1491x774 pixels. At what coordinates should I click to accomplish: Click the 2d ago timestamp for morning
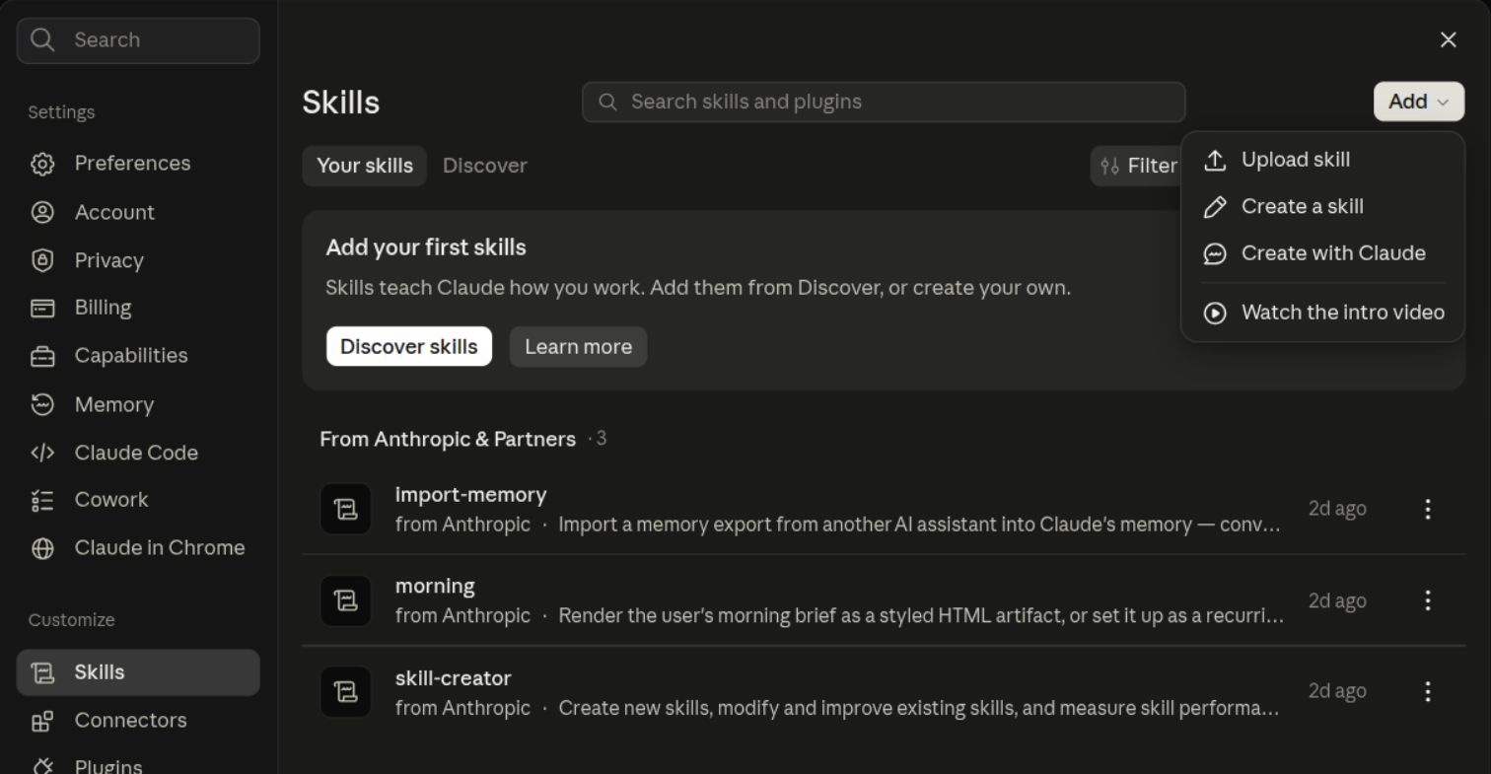(1337, 600)
